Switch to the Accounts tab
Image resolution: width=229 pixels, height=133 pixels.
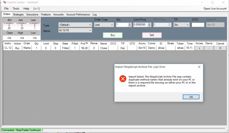coord(58,15)
